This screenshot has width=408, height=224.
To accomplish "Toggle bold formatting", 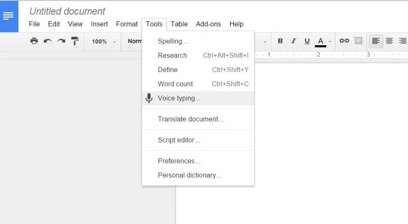I will click(x=280, y=41).
